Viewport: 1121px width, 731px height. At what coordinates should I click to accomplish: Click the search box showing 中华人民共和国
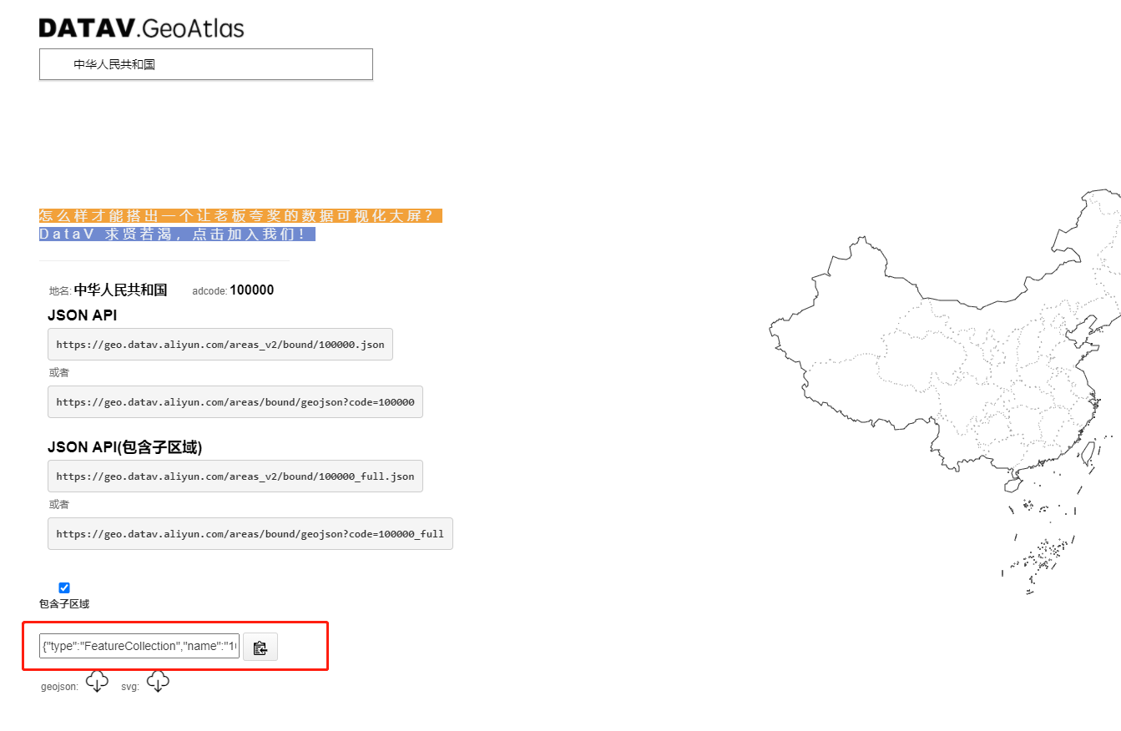tap(205, 63)
